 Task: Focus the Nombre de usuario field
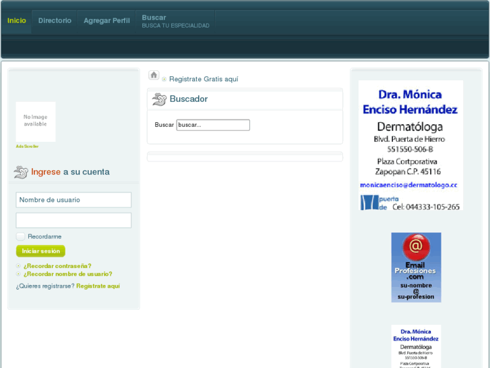pyautogui.click(x=73, y=200)
